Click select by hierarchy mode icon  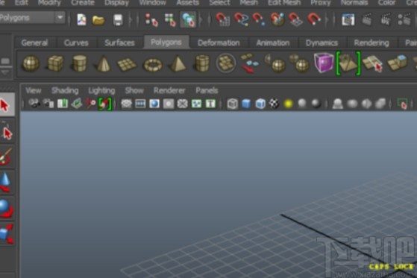151,20
